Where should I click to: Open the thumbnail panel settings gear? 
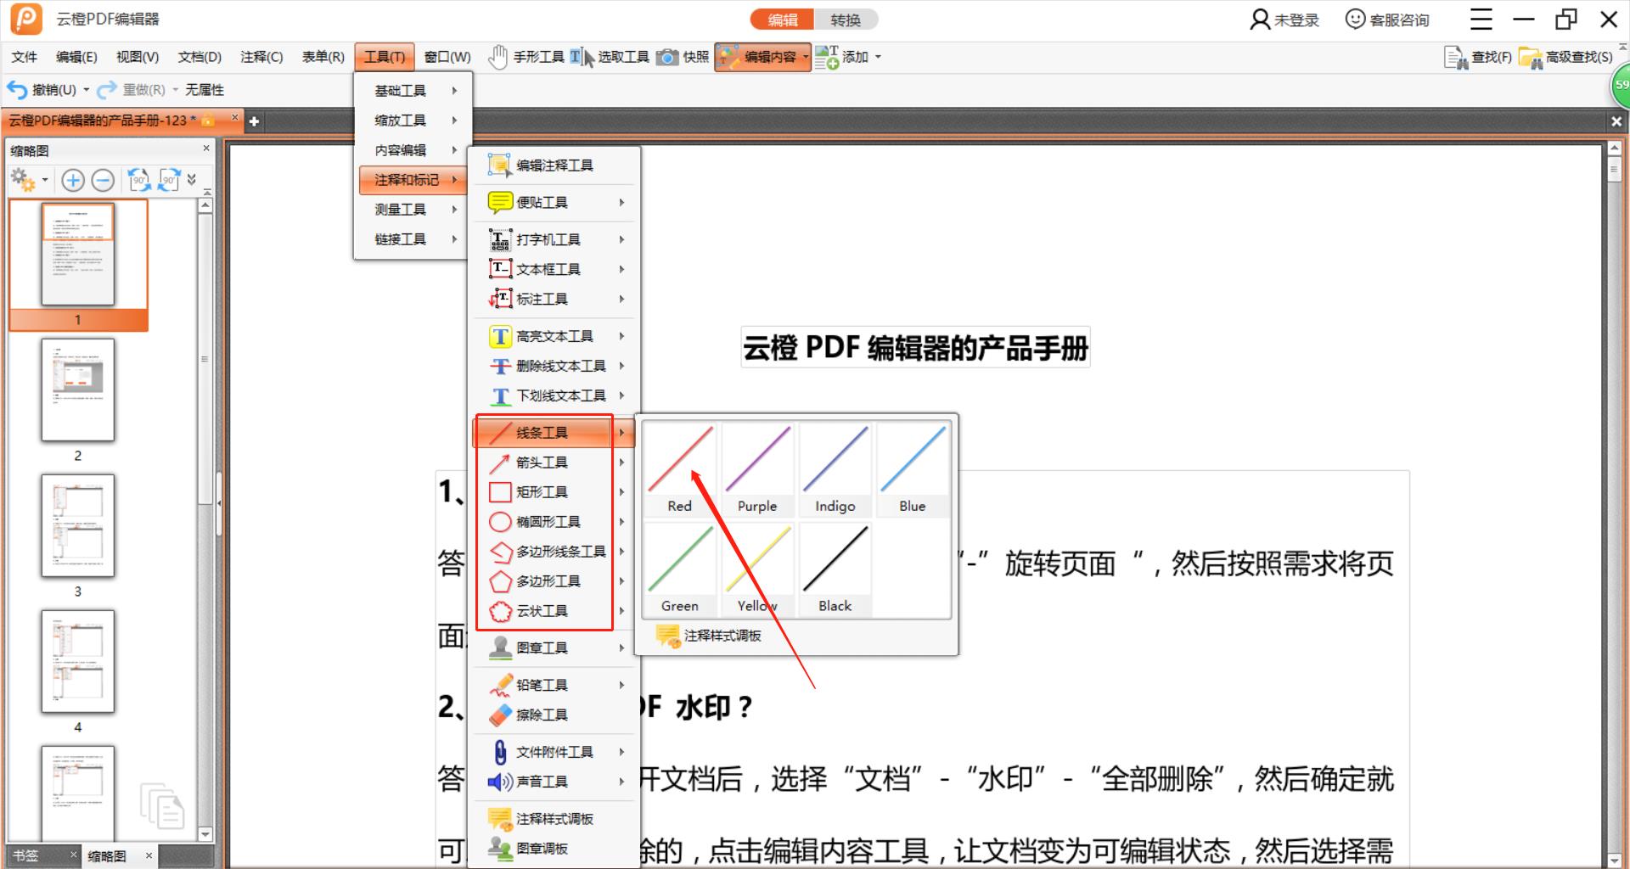[x=24, y=180]
